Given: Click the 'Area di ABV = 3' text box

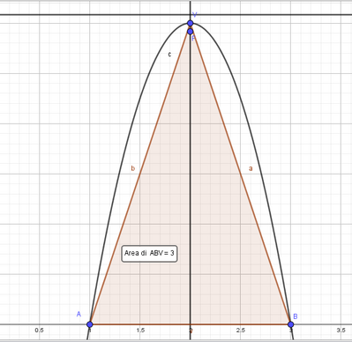Looking at the screenshot, I should [149, 254].
